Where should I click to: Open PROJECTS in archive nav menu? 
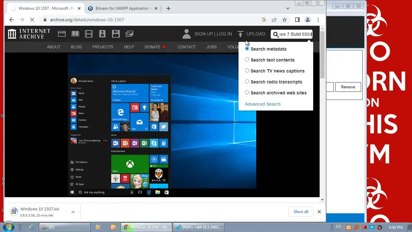pyautogui.click(x=103, y=47)
